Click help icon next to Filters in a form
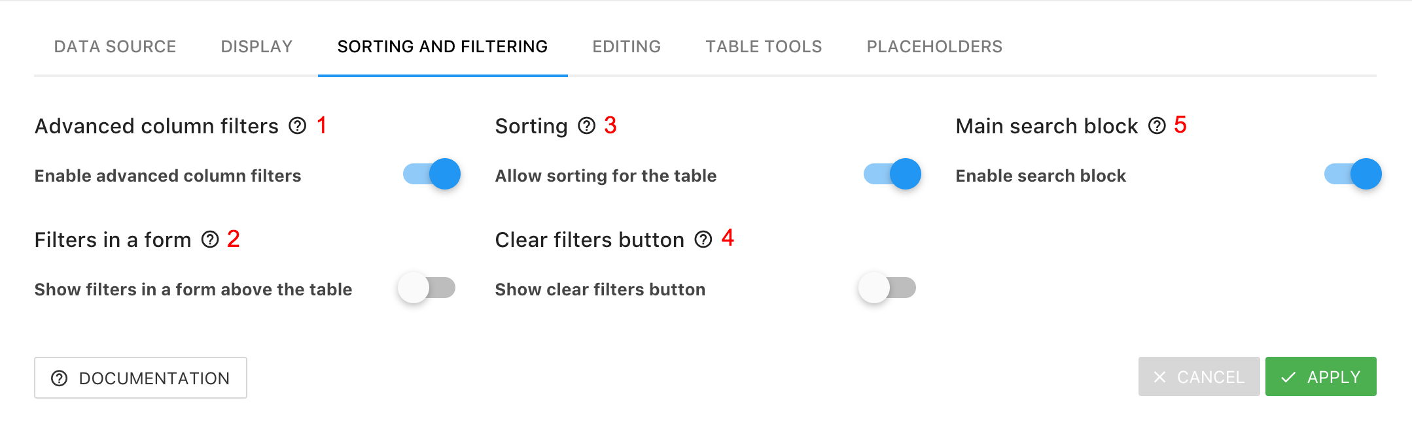This screenshot has width=1412, height=430. coord(210,240)
